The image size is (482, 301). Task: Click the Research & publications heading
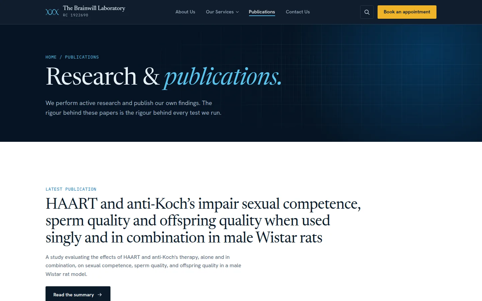pyautogui.click(x=164, y=77)
